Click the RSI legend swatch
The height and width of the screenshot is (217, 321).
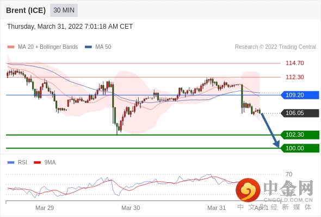11,163
